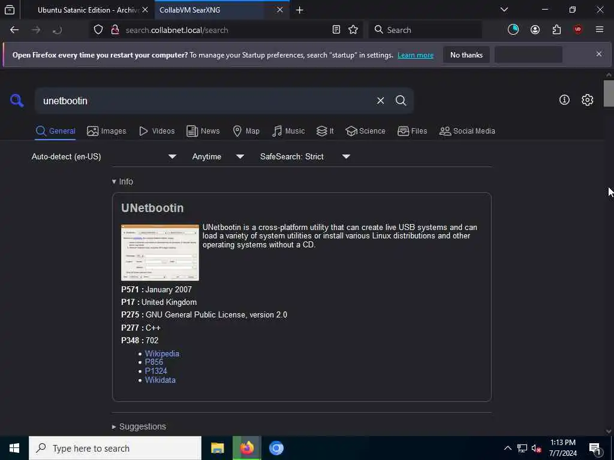The width and height of the screenshot is (614, 460).
Task: Focus the SearXNG query input field
Action: pyautogui.click(x=206, y=101)
